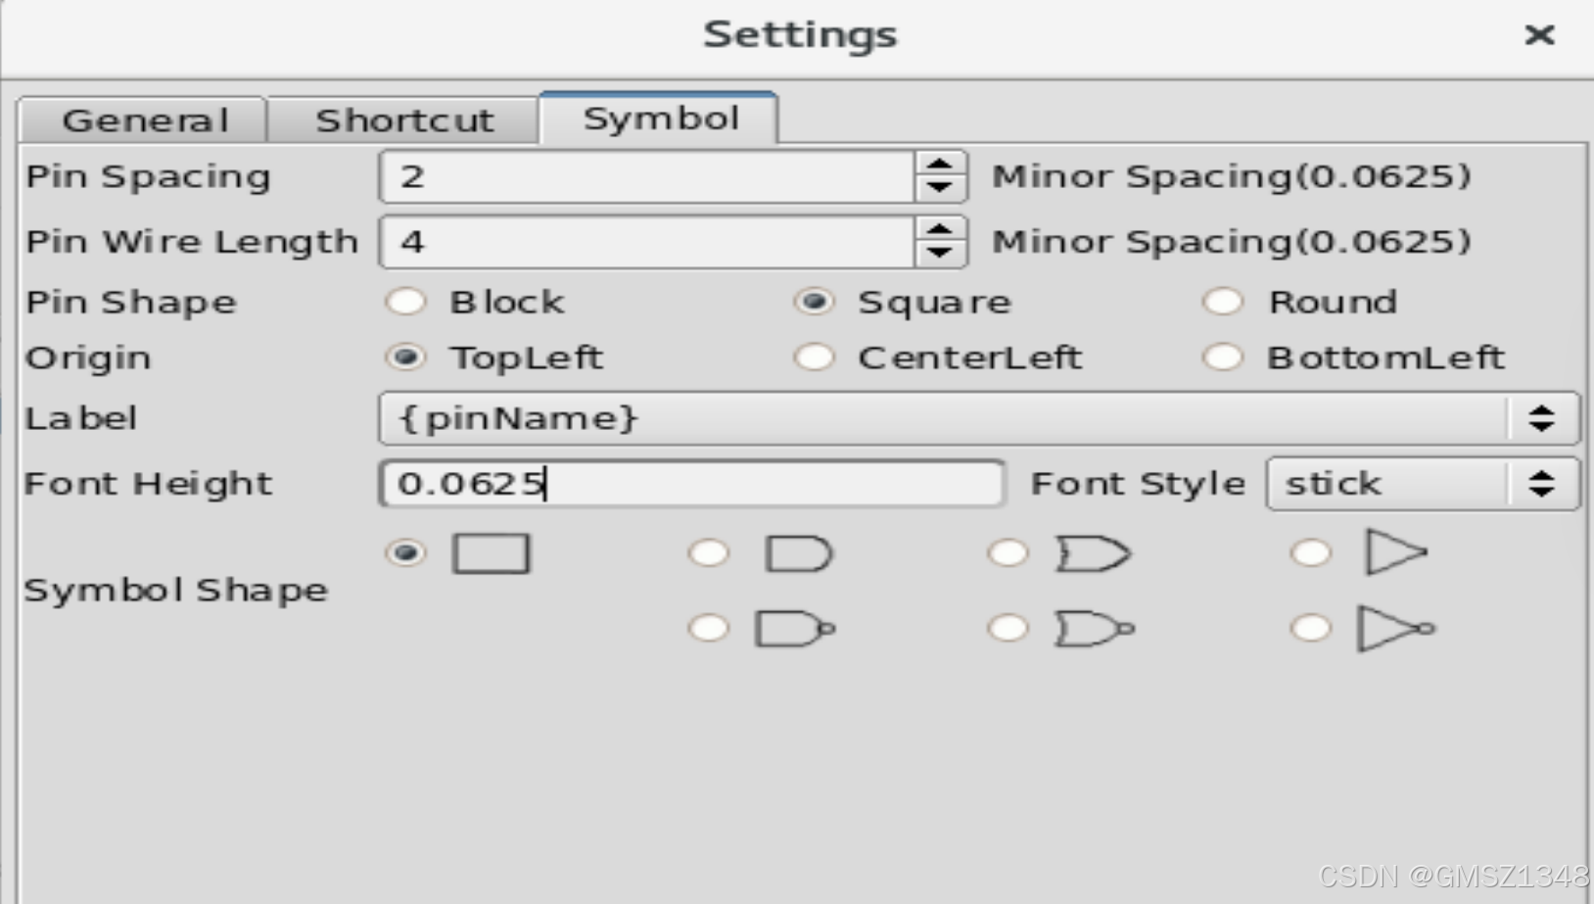
Task: Choose the OR gate symbol shape
Action: pos(1008,553)
